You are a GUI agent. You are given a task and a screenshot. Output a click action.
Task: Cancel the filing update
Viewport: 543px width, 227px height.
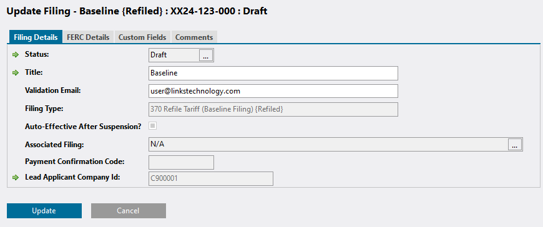pyautogui.click(x=129, y=211)
